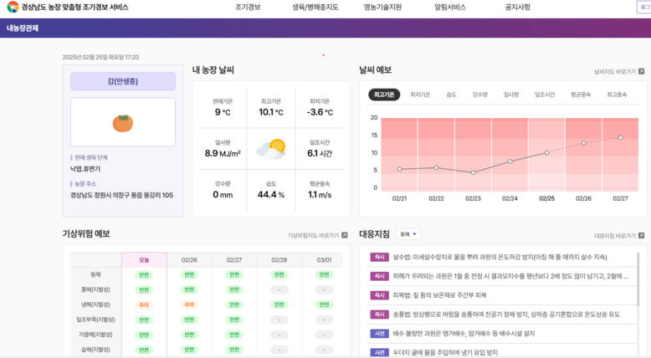Screen dimensions: 651x358
Task: Click the 안전 badge for 동해 today
Action: coord(144,274)
